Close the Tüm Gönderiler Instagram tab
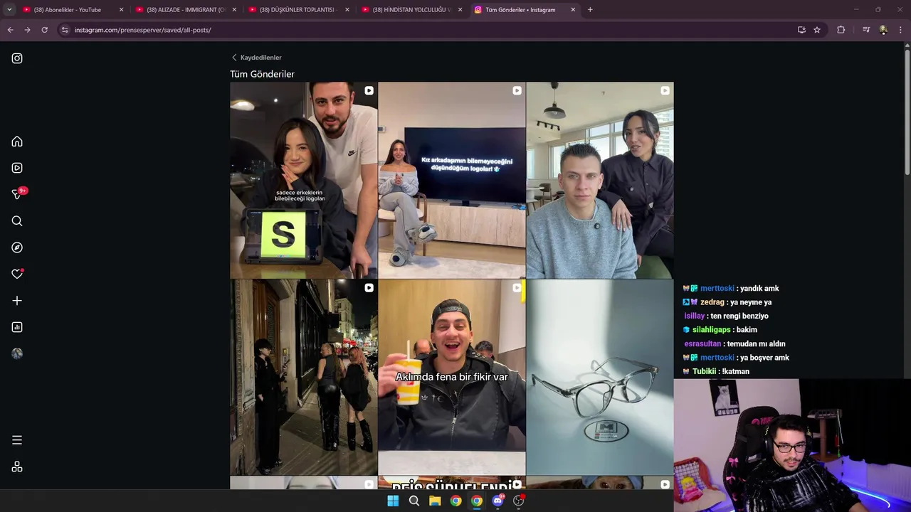This screenshot has width=911, height=512. tap(573, 10)
